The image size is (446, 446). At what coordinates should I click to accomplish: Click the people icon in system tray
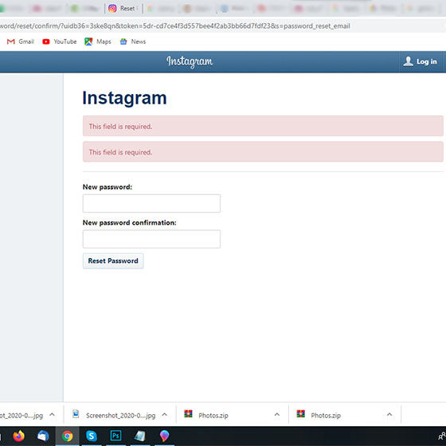(442, 436)
